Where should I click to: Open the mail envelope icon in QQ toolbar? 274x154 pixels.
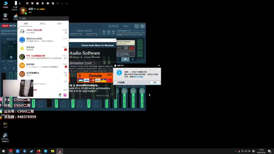(x=48, y=3)
